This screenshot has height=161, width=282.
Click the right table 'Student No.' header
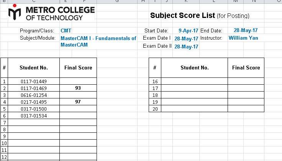(194, 68)
